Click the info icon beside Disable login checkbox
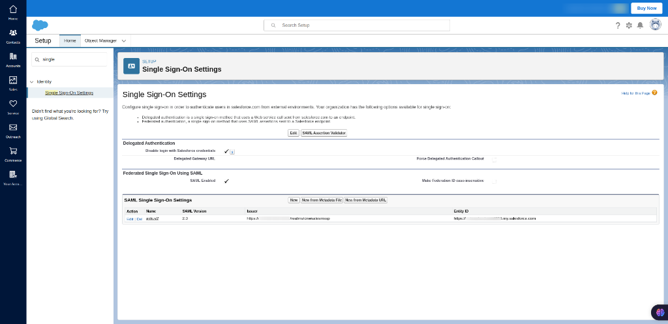 coord(232,151)
